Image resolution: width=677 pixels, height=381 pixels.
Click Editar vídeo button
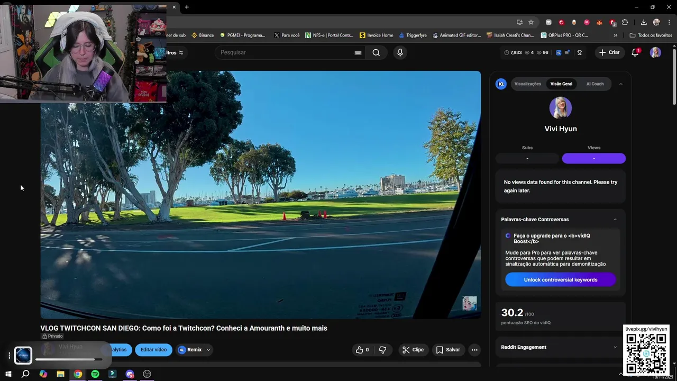(153, 350)
